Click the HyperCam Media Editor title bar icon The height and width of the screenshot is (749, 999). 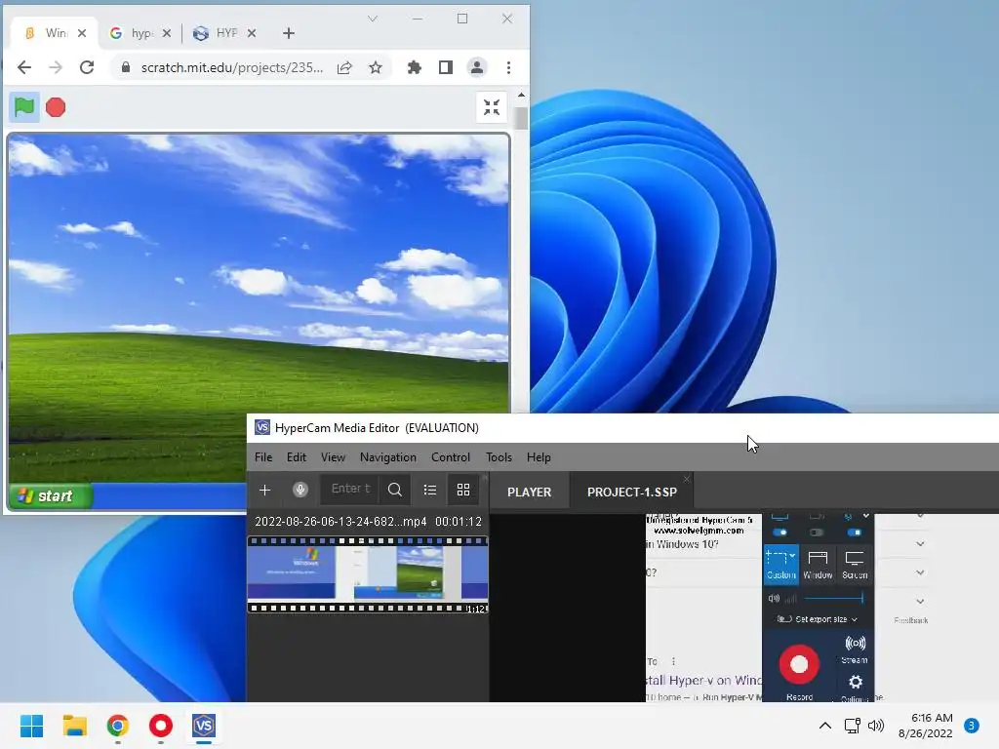[261, 427]
